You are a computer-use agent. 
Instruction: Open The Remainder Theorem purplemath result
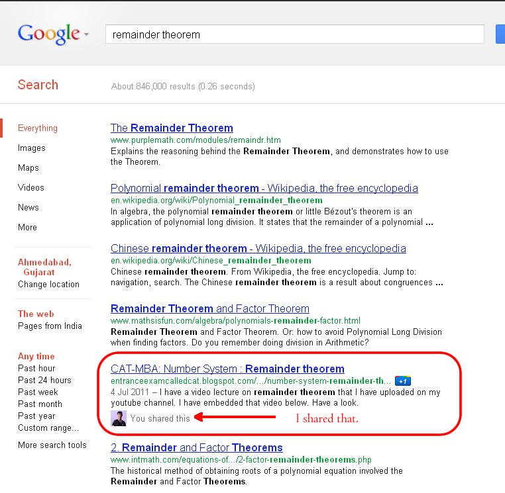[172, 128]
